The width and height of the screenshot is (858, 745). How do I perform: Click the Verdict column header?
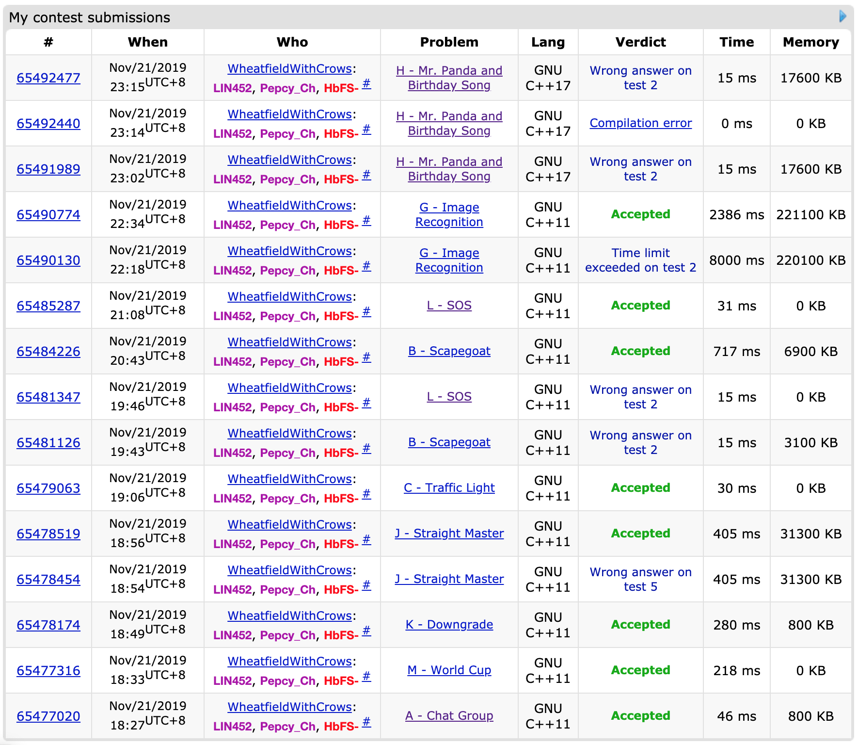[640, 42]
